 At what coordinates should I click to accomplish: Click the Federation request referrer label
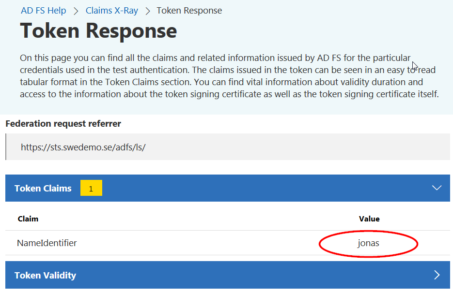pos(63,124)
